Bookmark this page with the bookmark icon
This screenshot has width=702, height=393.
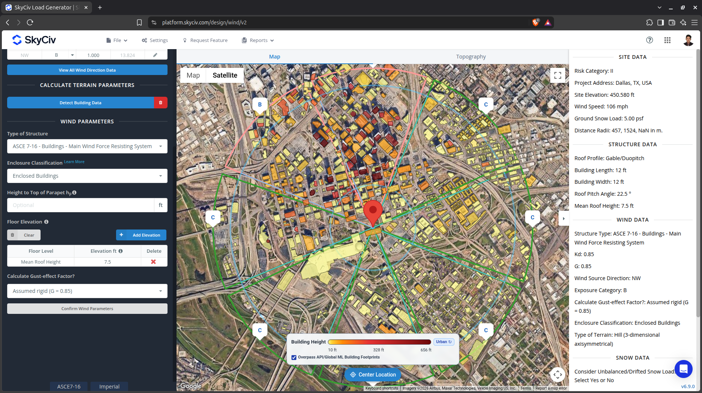point(139,22)
